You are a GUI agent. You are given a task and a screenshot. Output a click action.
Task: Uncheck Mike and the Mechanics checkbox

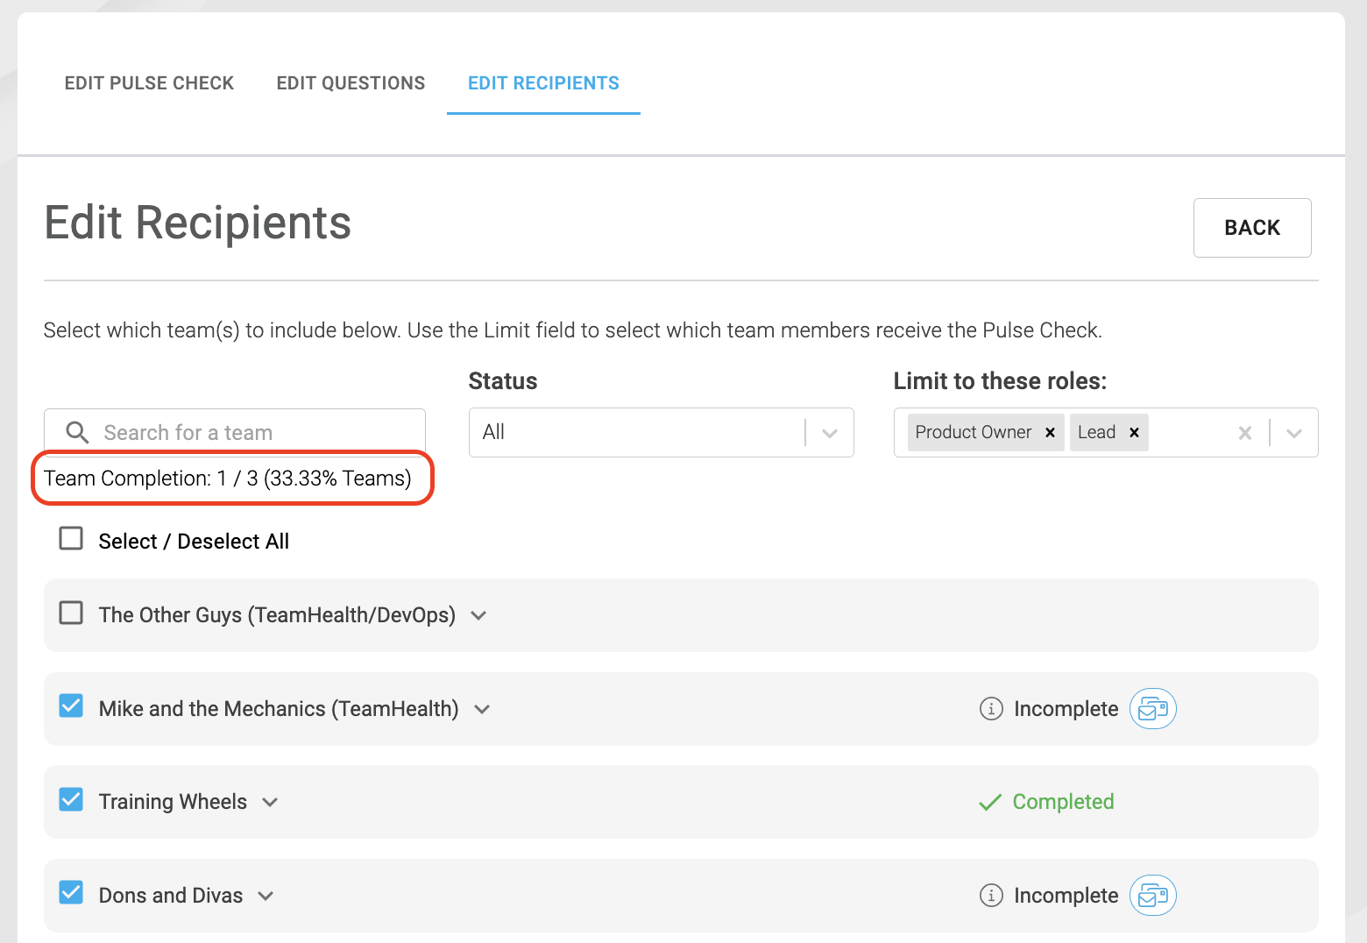71,705
